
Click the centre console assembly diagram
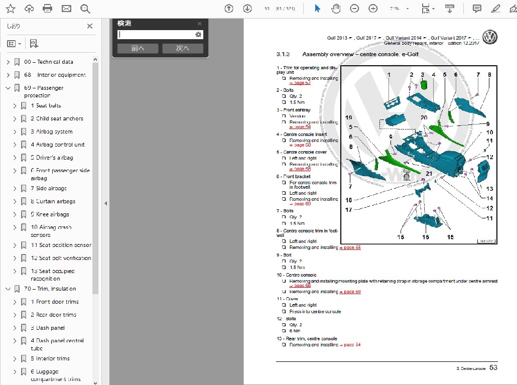click(419, 155)
